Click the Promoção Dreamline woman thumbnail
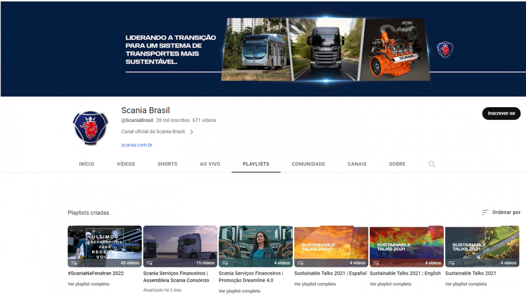 (x=256, y=246)
